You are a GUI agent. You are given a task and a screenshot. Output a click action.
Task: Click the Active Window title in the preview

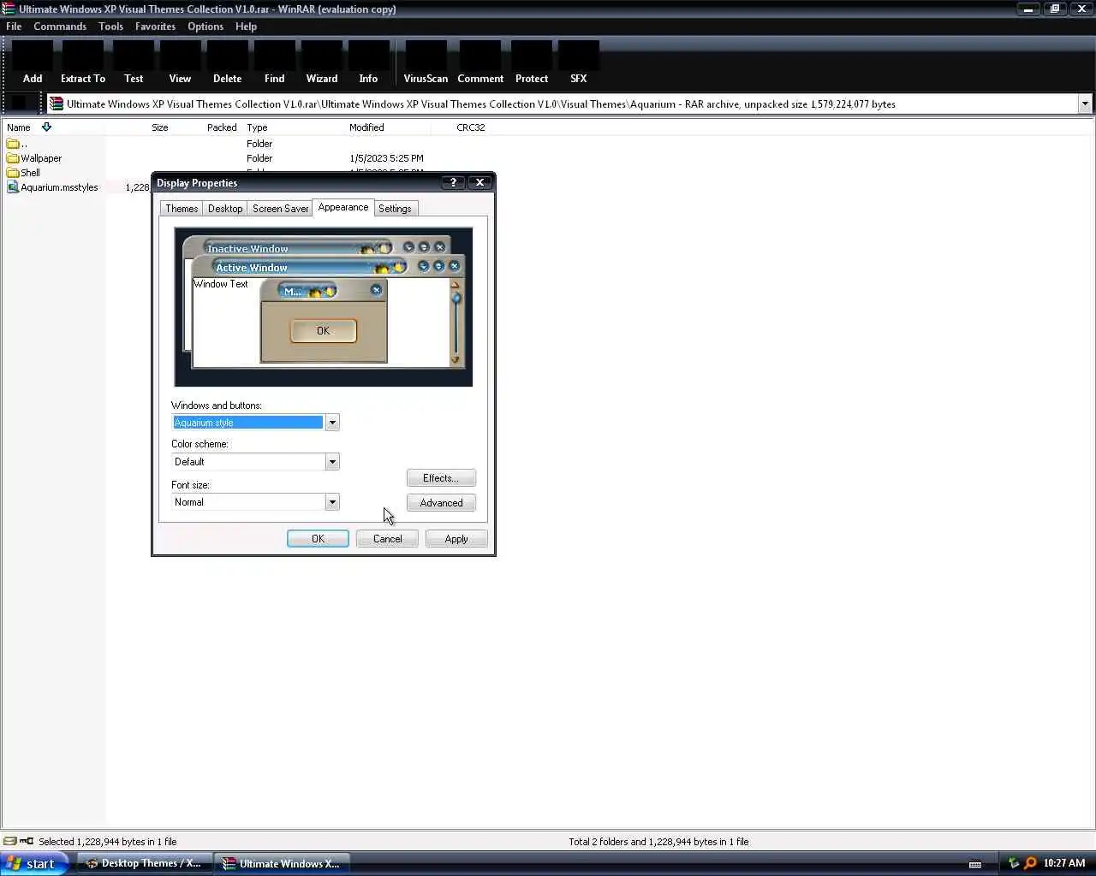pyautogui.click(x=252, y=268)
